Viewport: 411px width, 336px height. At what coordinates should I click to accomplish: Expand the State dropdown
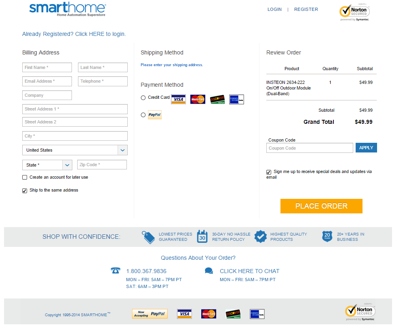point(47,165)
